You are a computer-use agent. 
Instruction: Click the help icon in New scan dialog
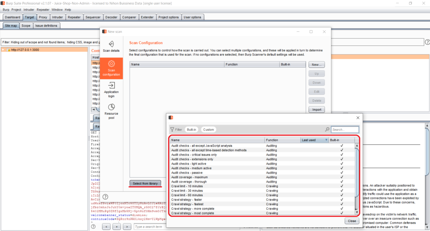105,197
